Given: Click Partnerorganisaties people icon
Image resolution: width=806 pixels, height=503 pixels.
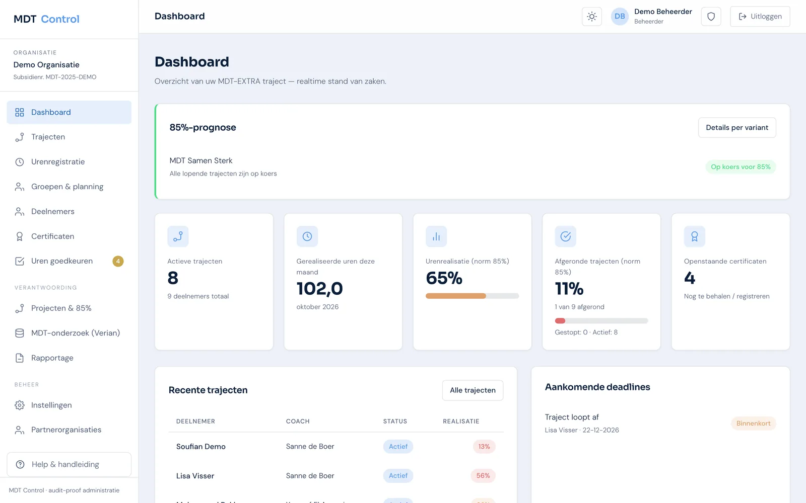Looking at the screenshot, I should 20,430.
